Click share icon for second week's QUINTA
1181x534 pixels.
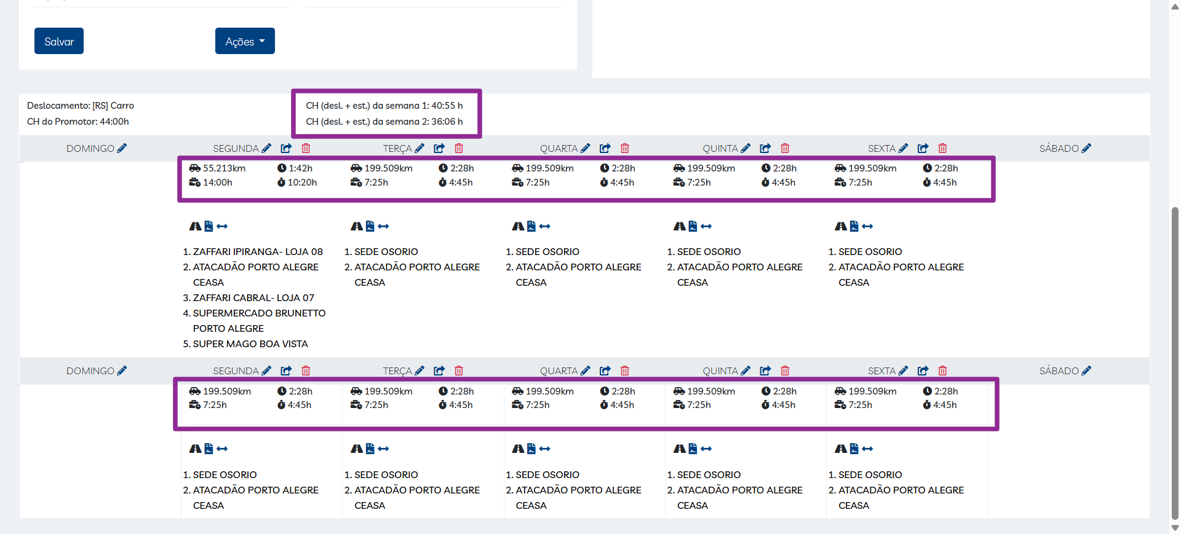tap(765, 371)
